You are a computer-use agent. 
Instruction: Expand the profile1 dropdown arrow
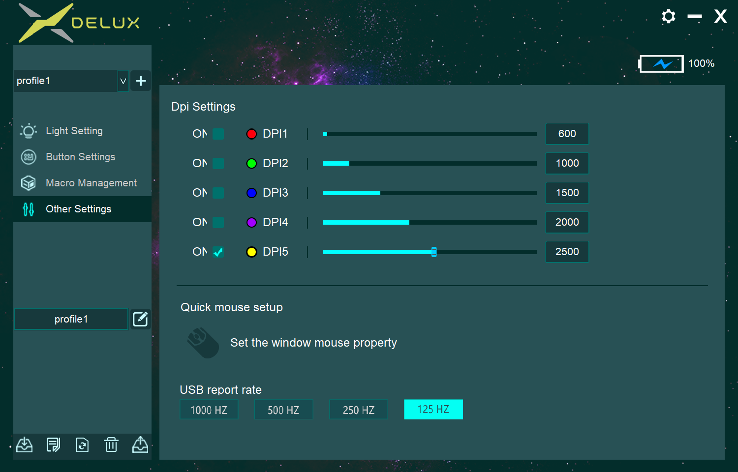click(x=123, y=81)
